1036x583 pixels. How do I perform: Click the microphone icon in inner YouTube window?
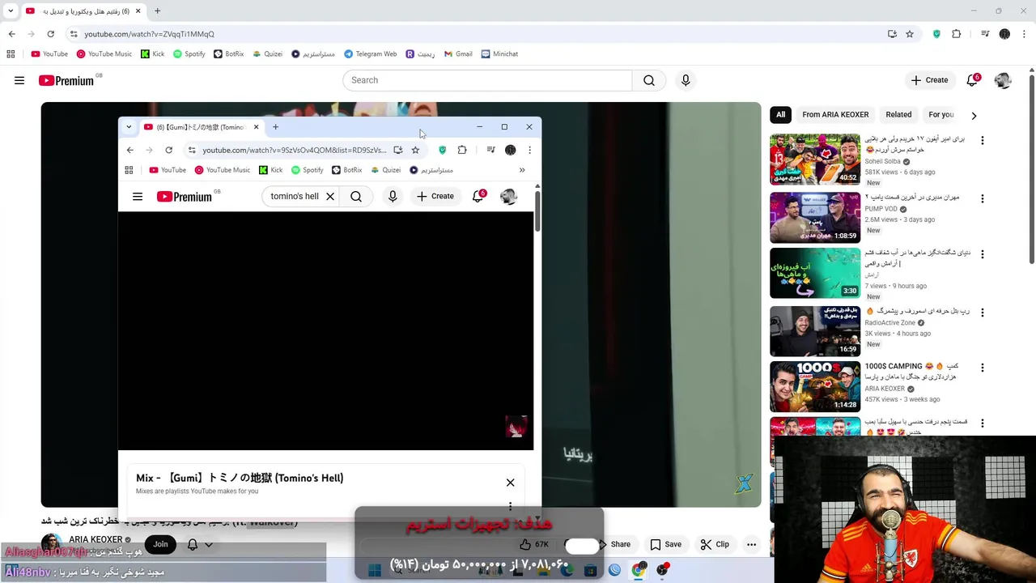[x=393, y=196]
